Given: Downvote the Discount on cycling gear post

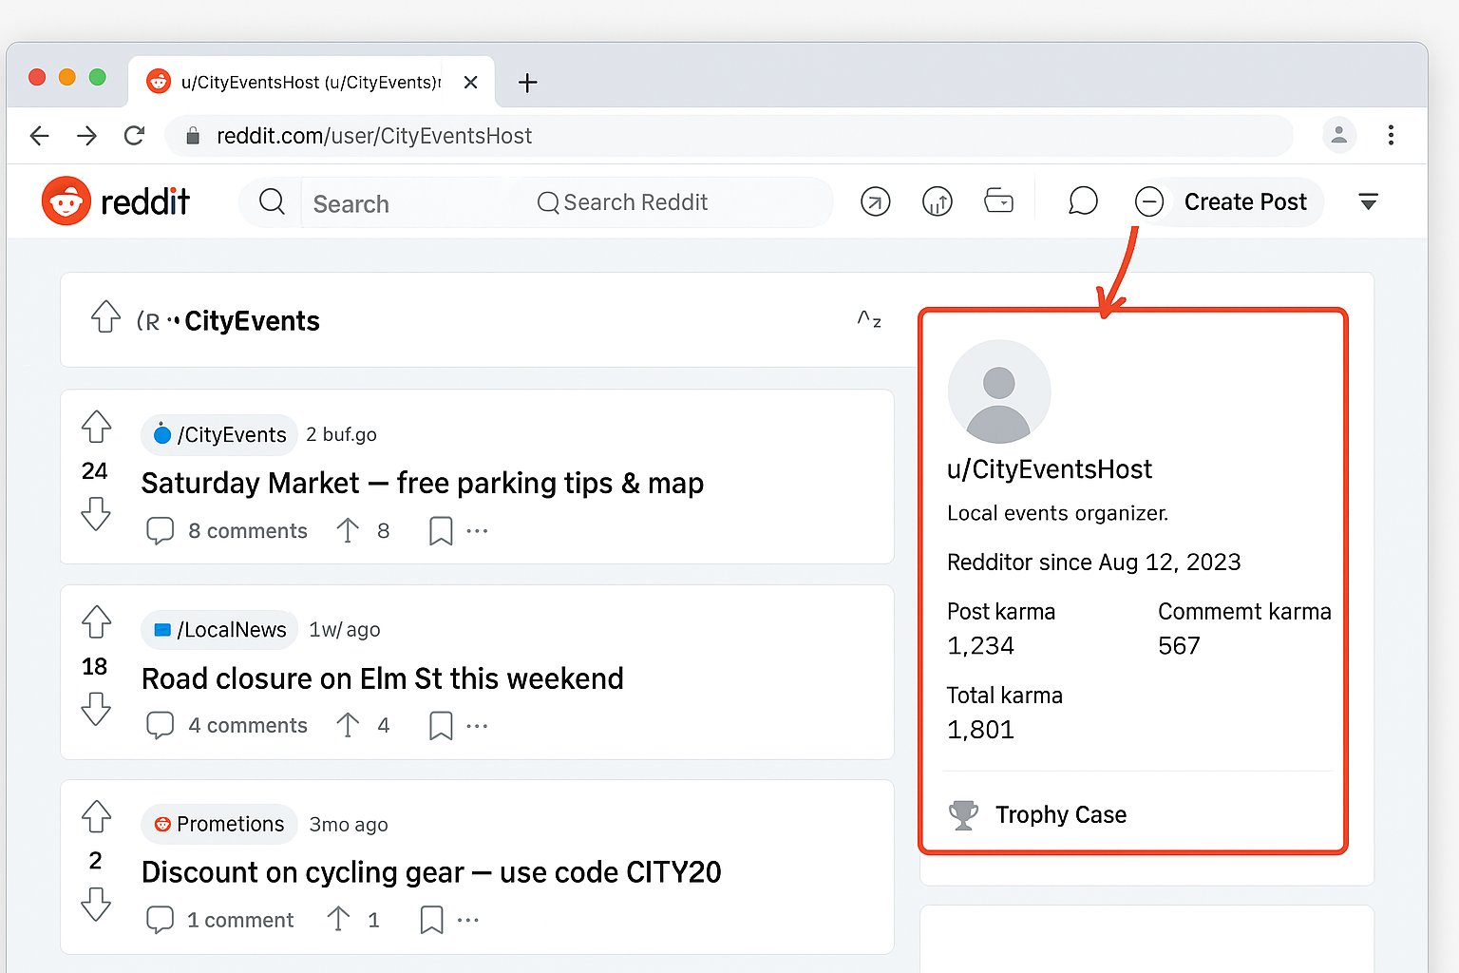Looking at the screenshot, I should (96, 904).
